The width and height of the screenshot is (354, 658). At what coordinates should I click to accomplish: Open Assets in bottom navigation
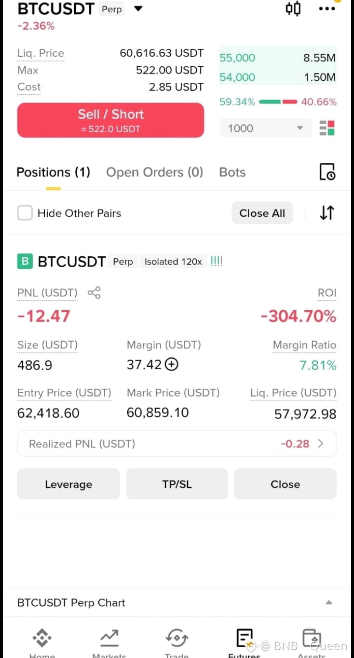pos(312,643)
